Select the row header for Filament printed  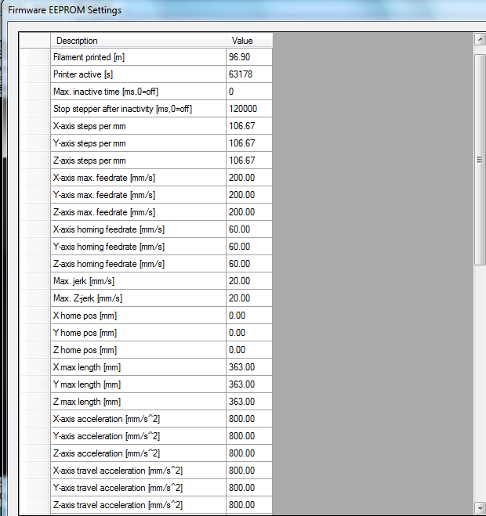click(34, 57)
